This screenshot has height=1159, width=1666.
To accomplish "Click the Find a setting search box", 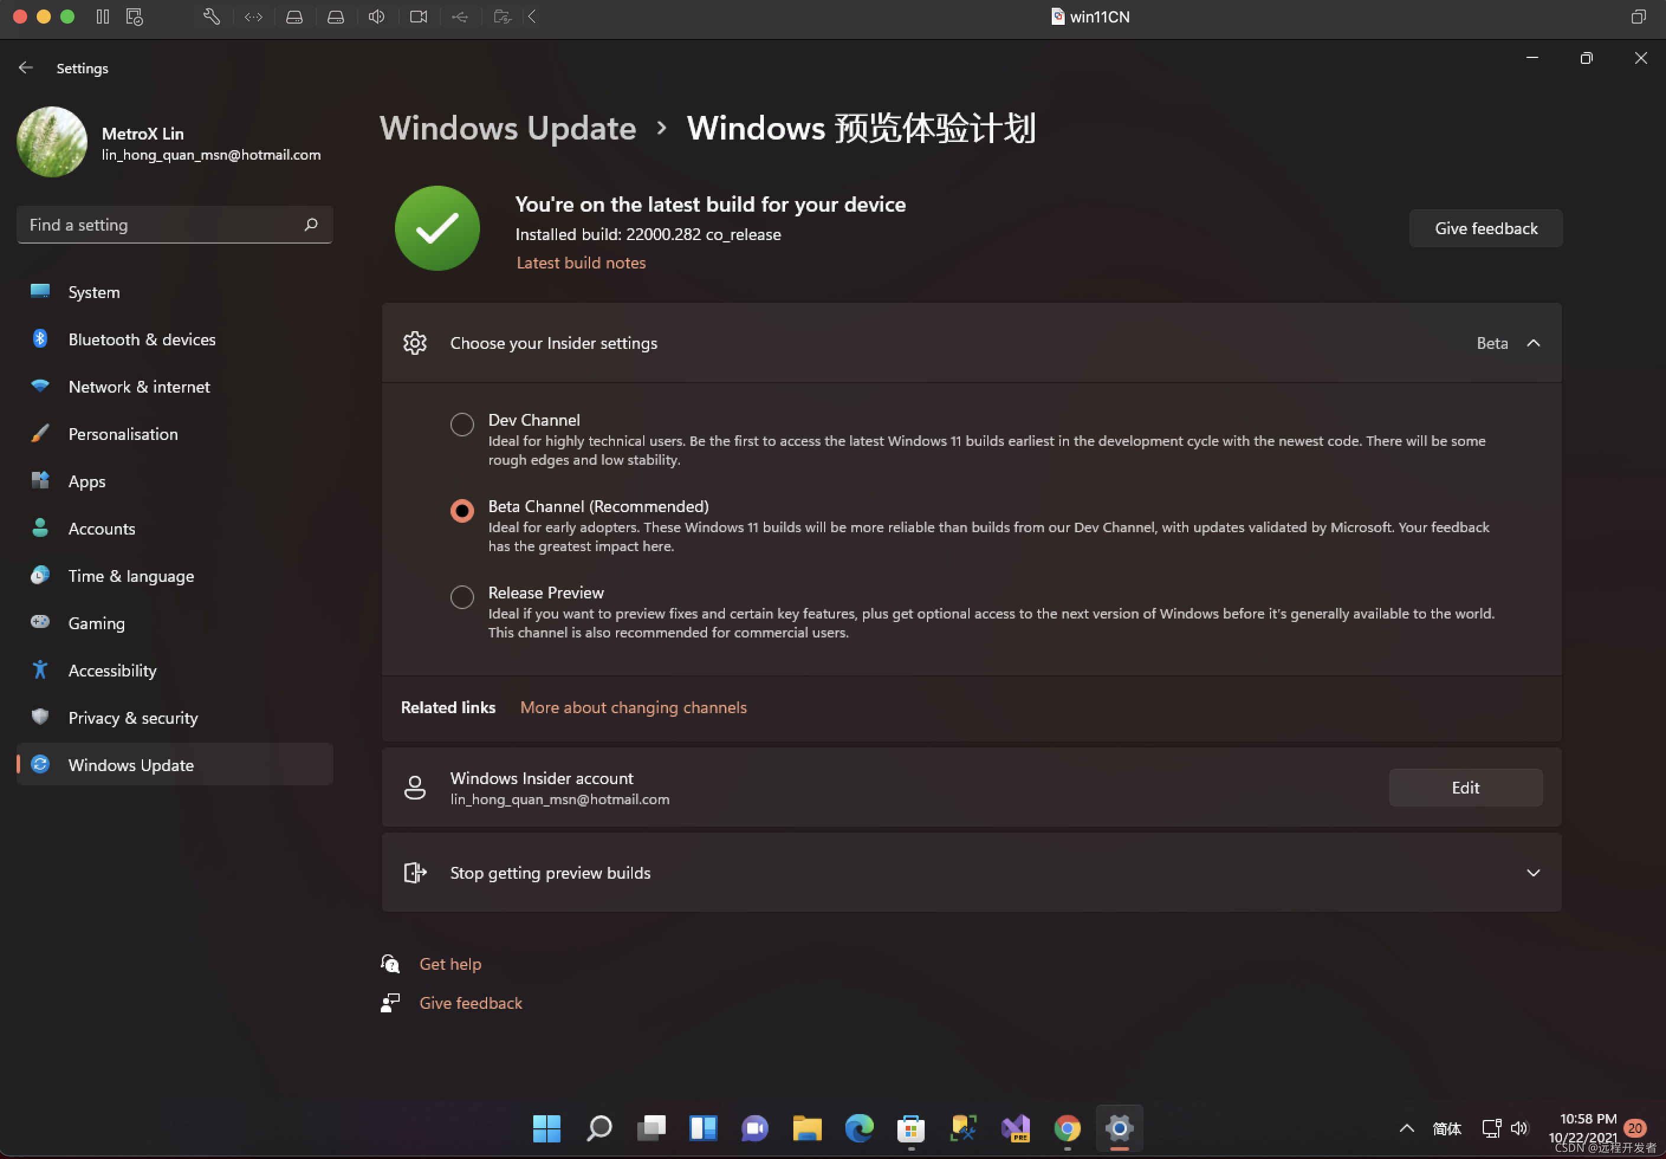I will [x=160, y=225].
